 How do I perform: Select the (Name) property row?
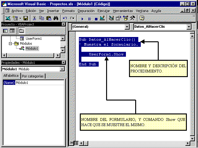pyautogui.click(x=9, y=83)
